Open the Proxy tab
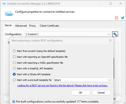 tap(33, 26)
